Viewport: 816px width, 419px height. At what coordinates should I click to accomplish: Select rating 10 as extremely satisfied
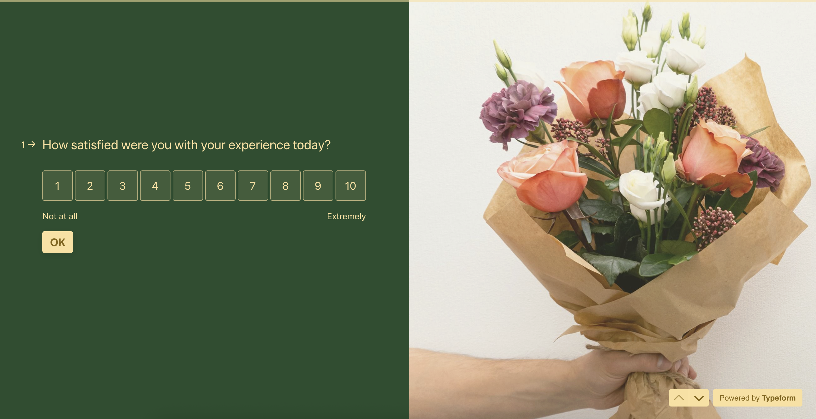[351, 186]
